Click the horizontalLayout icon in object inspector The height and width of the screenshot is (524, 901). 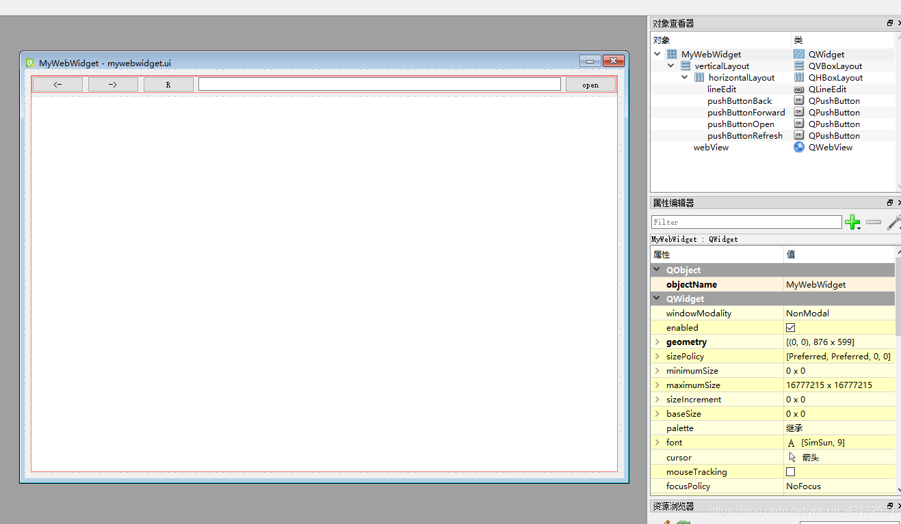699,77
